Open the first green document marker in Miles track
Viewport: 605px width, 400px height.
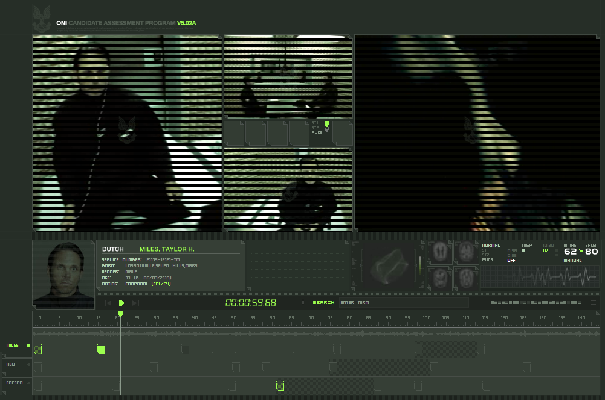click(37, 349)
